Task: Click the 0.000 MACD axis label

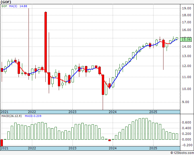Action: pos(187,139)
